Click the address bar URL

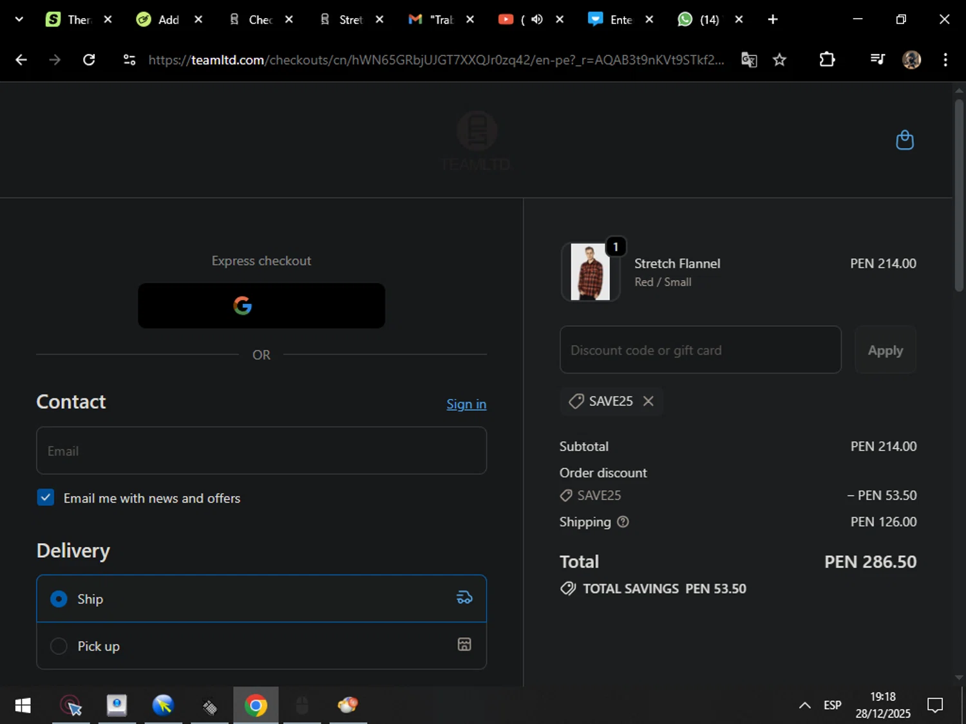click(x=435, y=60)
